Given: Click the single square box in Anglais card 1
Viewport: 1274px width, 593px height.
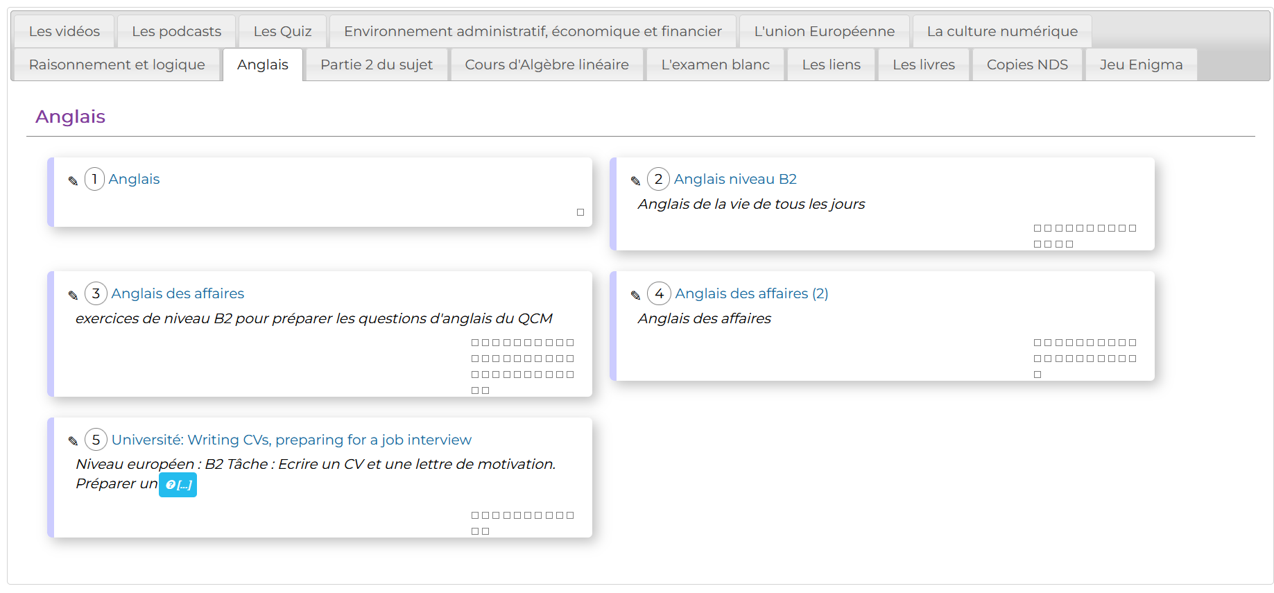Looking at the screenshot, I should tap(580, 212).
